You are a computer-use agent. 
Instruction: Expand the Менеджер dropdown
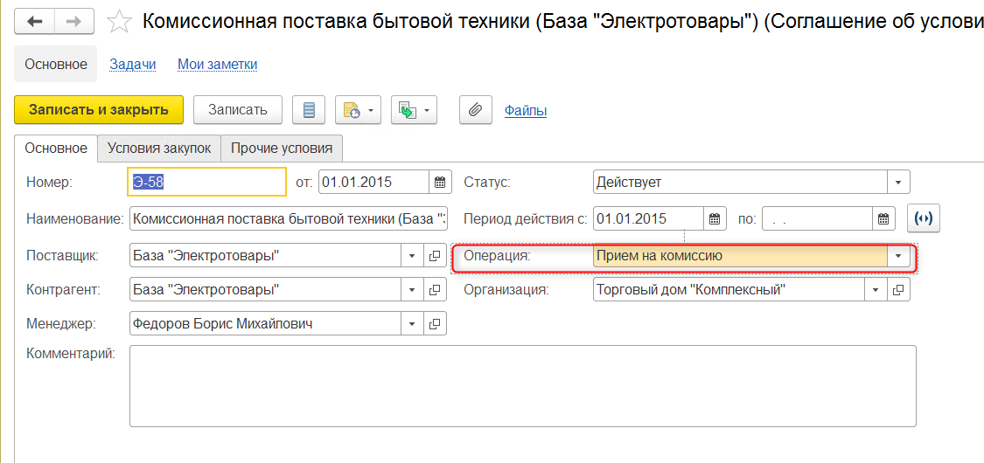coord(412,324)
